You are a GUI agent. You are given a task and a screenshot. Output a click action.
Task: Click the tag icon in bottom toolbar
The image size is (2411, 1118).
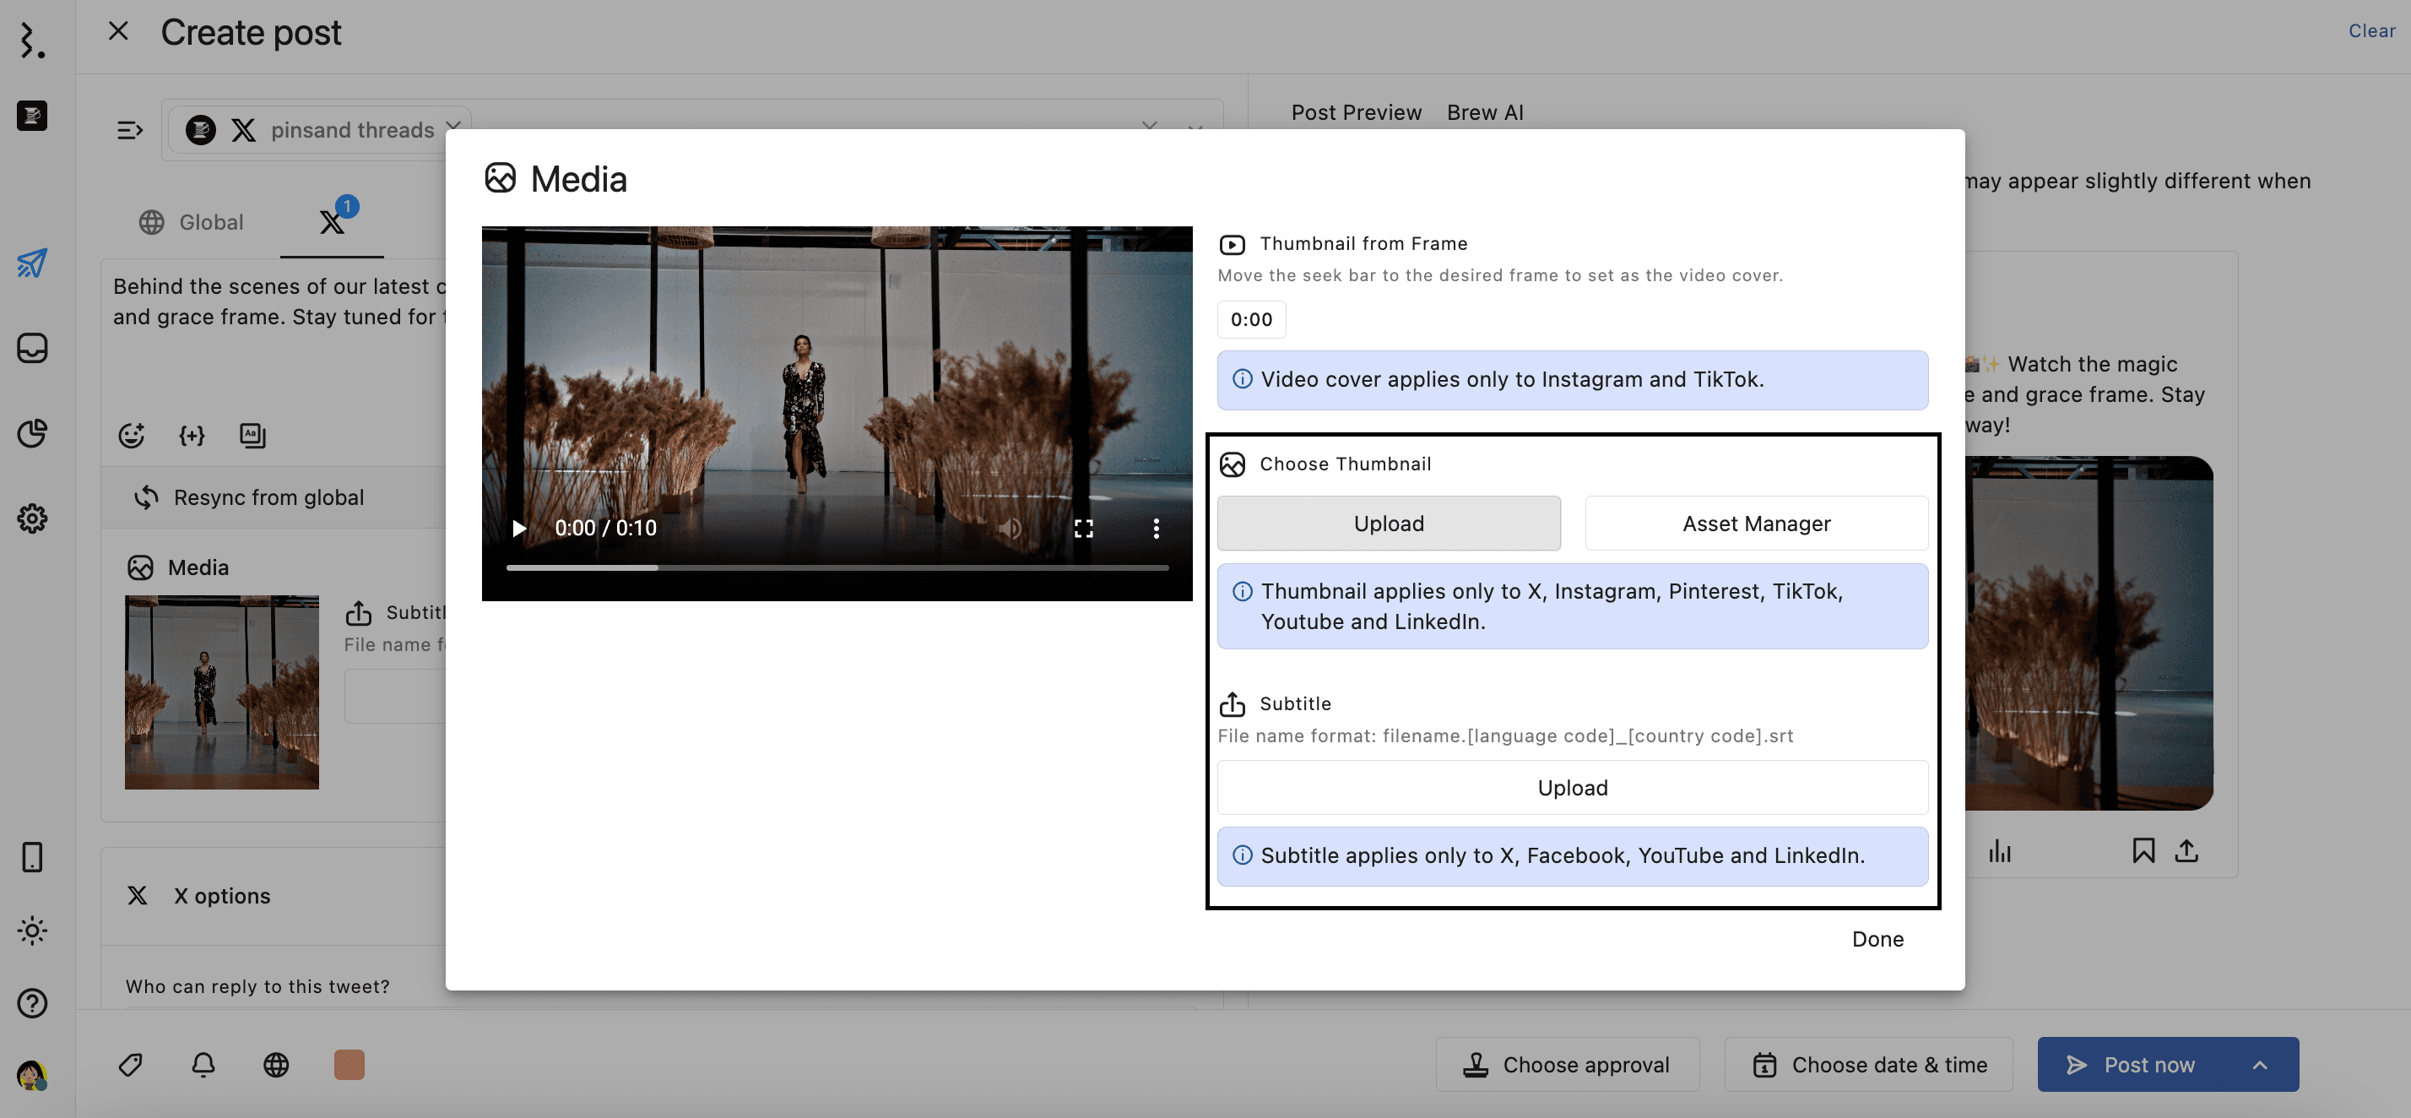(130, 1065)
